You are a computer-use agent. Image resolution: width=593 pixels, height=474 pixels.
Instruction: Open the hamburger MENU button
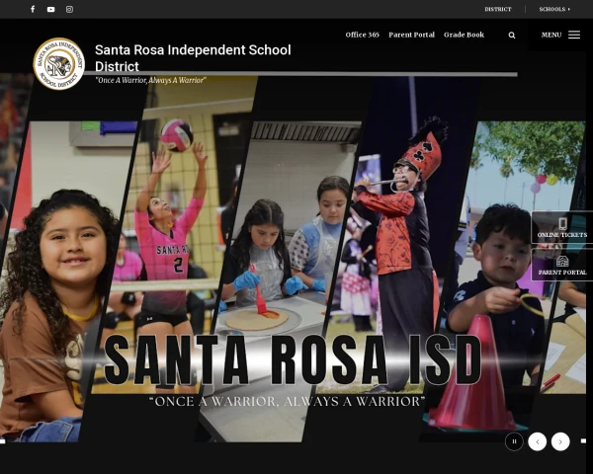(x=560, y=35)
